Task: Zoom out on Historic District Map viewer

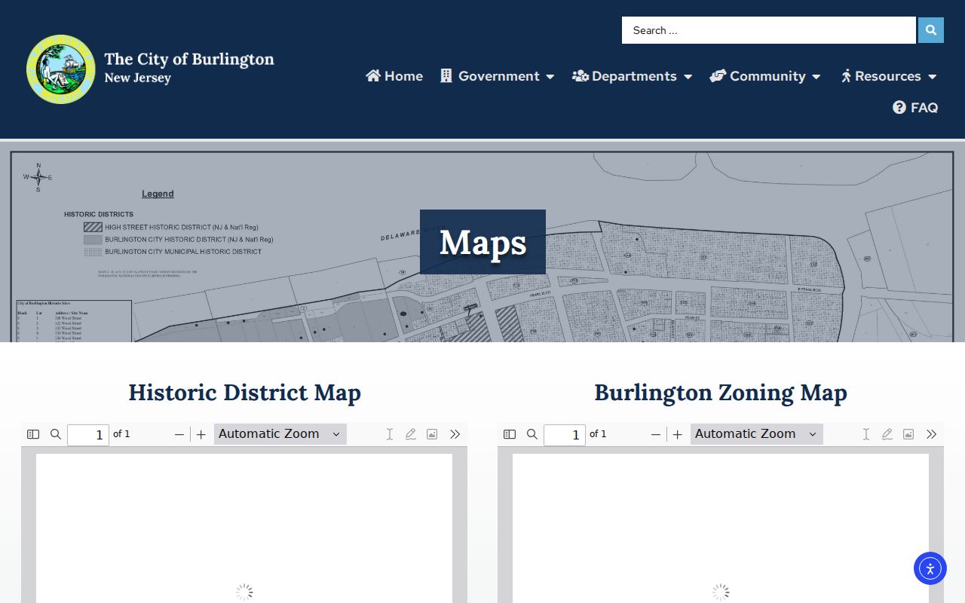Action: click(x=179, y=434)
